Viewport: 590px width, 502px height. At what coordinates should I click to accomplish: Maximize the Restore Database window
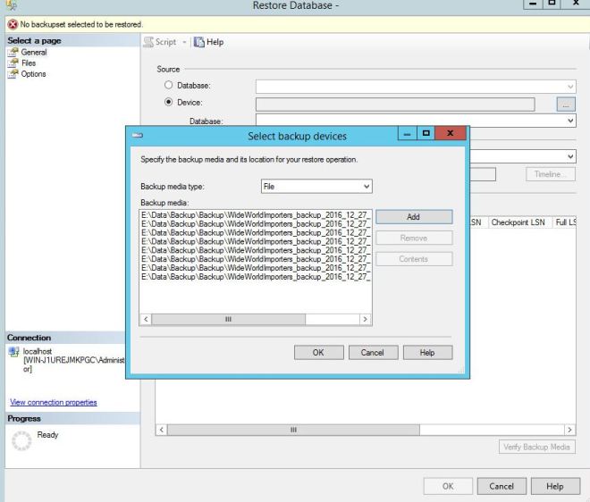pos(552,4)
